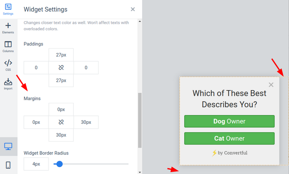
Task: Click the left padding field
Action: (x=36, y=68)
